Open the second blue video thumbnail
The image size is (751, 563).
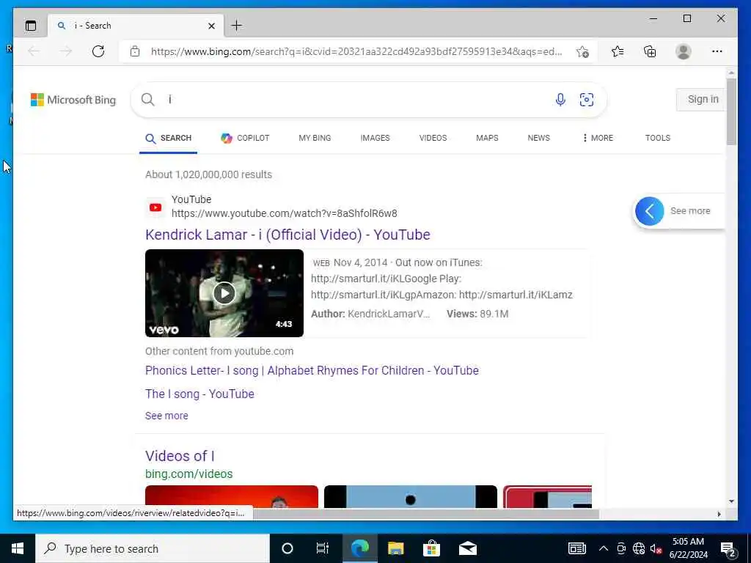pos(411,496)
